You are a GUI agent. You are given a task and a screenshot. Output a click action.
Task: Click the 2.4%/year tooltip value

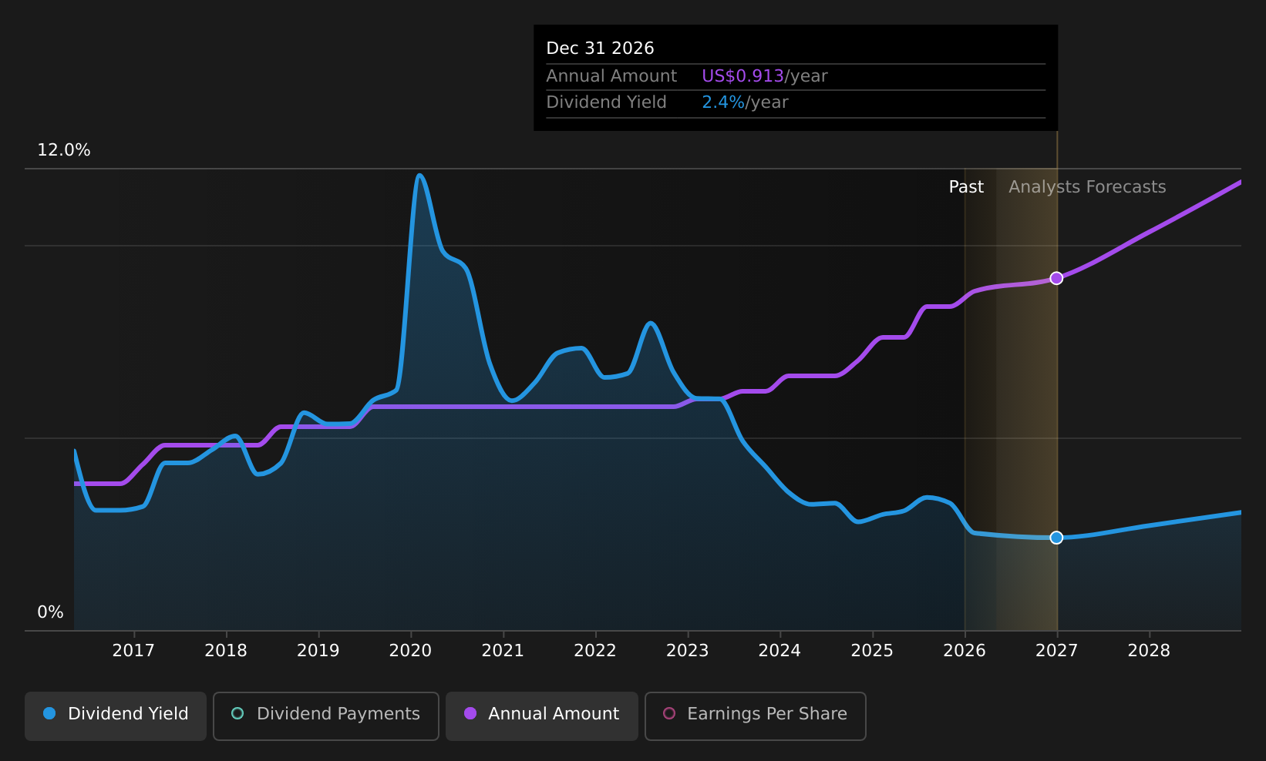point(745,102)
